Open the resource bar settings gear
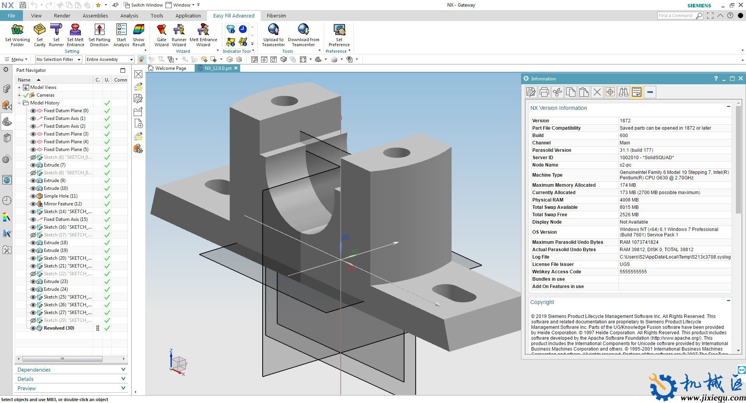Screen dimensions: 746x403 pos(6,70)
